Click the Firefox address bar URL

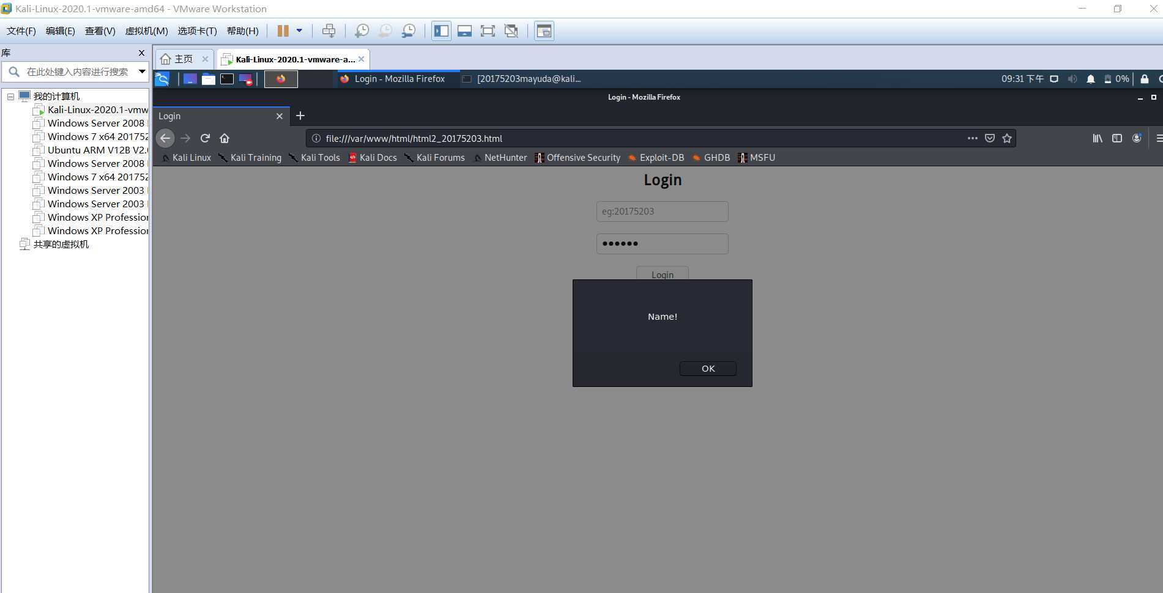414,138
